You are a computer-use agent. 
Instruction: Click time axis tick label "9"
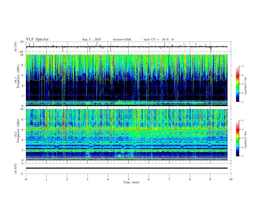tap(210, 179)
